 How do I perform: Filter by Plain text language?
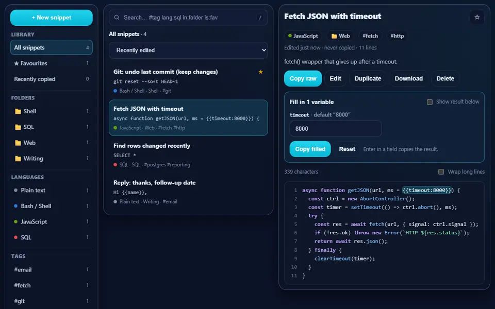(52, 191)
